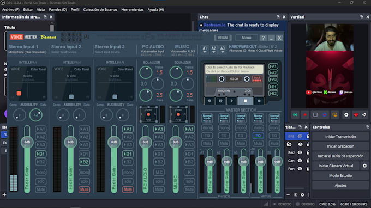The height and width of the screenshot is (208, 371).
Task: Click the Vertical panel blue-red circle icon
Action: coord(325,115)
